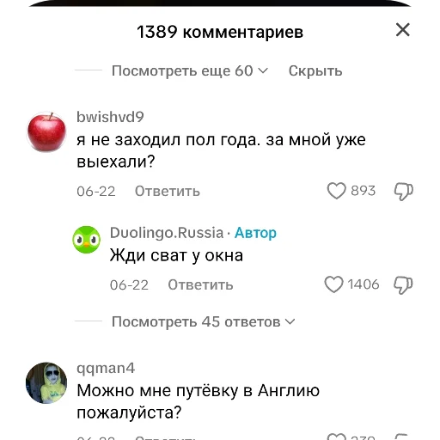This screenshot has height=440, width=440.
Task: Open qqman4's avatar profile picture
Action: (46, 383)
